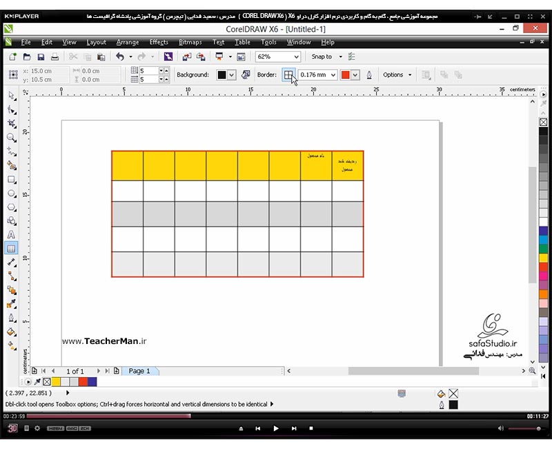Open the Effects menu
Image resolution: width=552 pixels, height=449 pixels.
pos(159,42)
